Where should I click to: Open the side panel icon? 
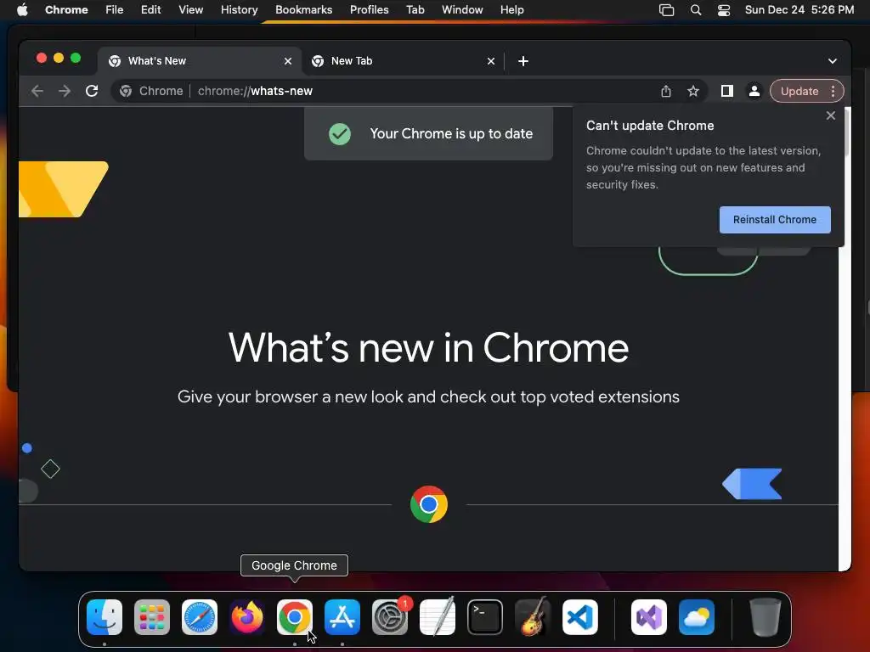tap(727, 91)
